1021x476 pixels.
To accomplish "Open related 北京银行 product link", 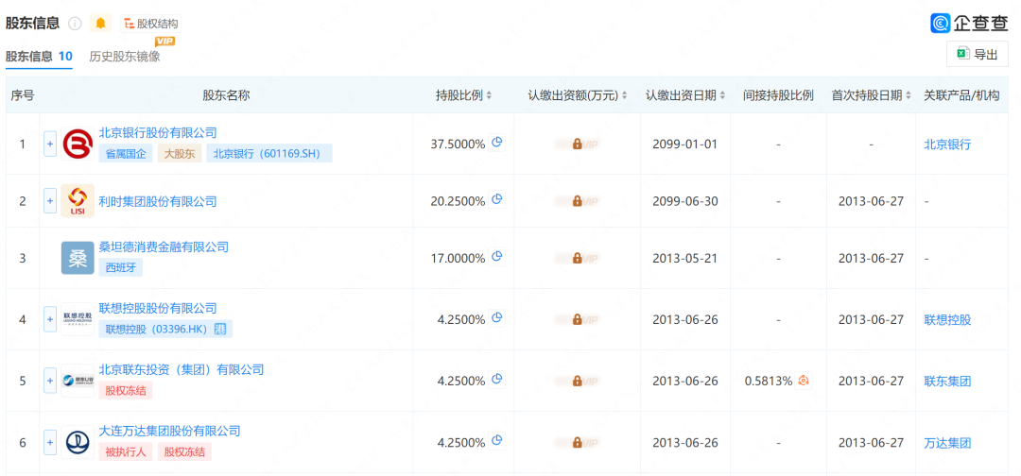I will coord(947,144).
